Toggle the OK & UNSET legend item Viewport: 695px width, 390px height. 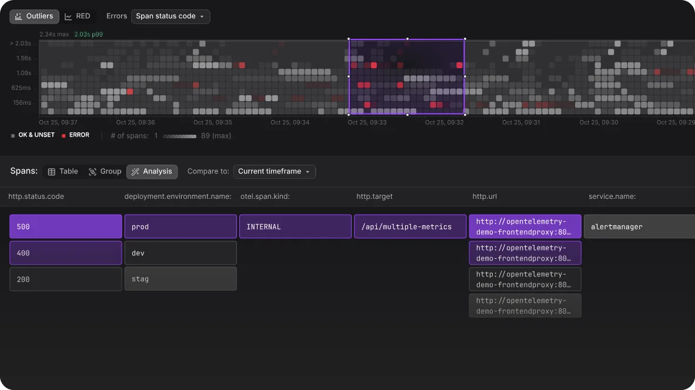tap(33, 135)
